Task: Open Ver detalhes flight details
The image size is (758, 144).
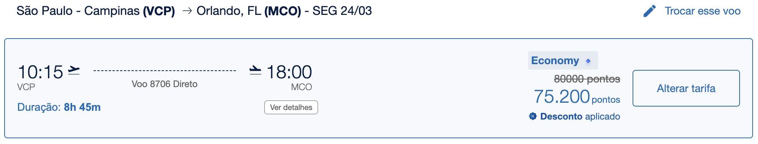Action: [291, 107]
